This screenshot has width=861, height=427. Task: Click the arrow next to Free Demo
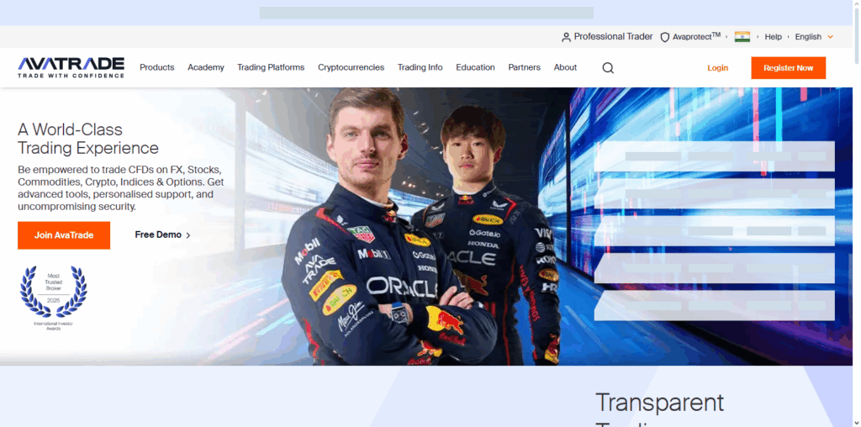(188, 235)
